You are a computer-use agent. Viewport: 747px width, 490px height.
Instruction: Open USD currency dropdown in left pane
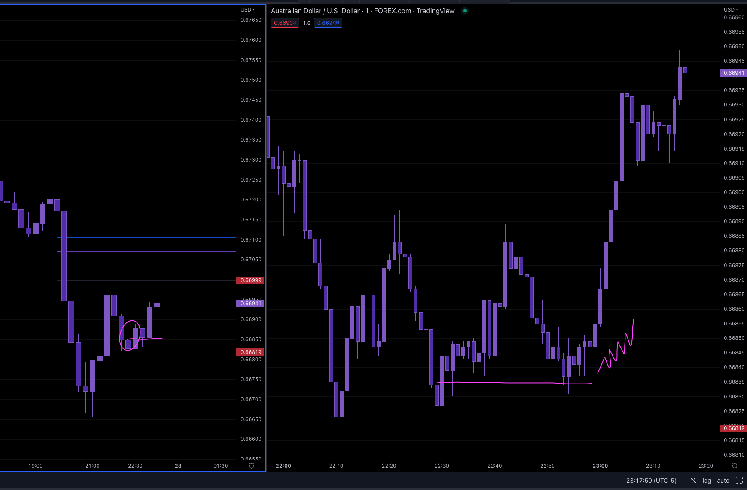tap(247, 9)
